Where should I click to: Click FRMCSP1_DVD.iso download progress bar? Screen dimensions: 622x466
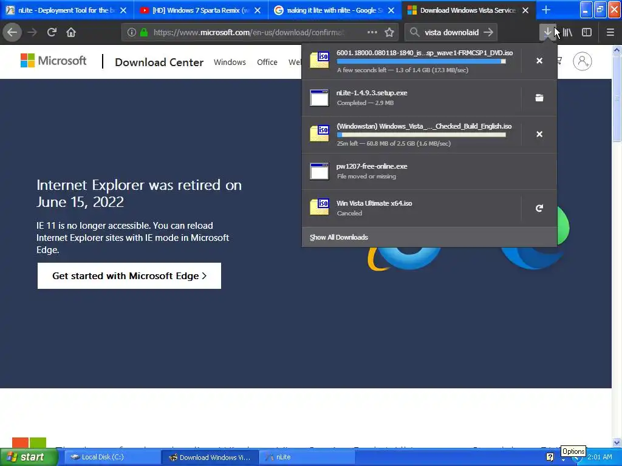[422, 61]
